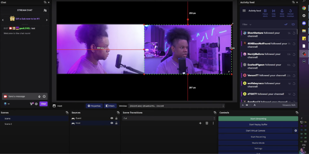Pop out the Scene Transitions dock

click(215, 113)
